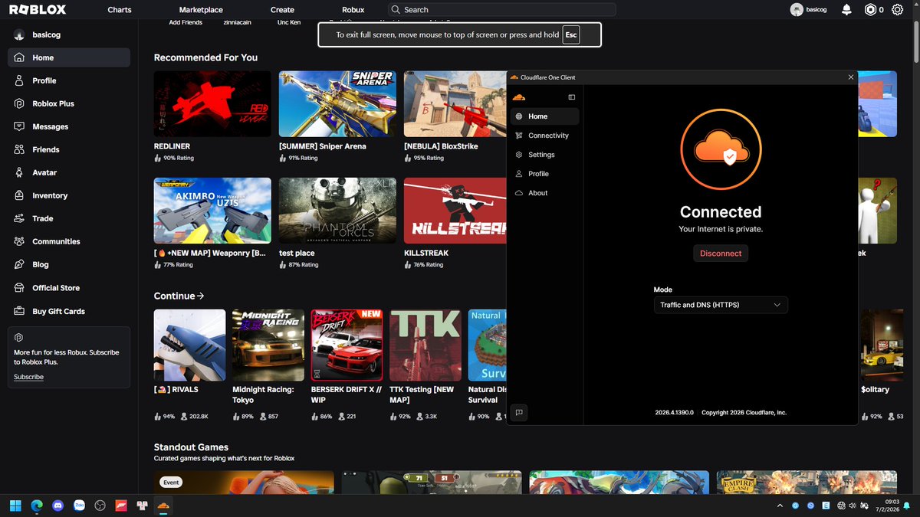Open Microsoft Edge from the taskbar

[36, 506]
